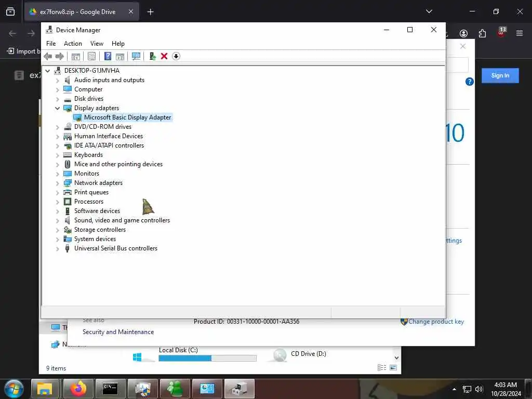The image size is (532, 399).
Task: Select the Print queues tree row
Action: pyautogui.click(x=91, y=192)
